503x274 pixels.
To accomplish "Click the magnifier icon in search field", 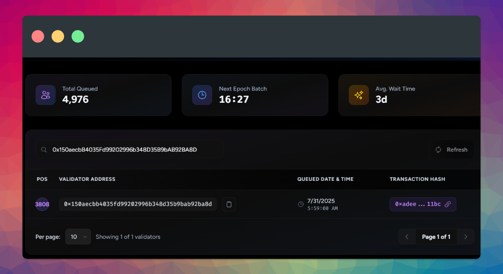I will click(44, 150).
